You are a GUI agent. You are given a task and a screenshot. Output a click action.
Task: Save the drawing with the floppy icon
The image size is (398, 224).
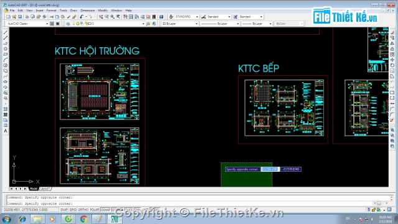[x=20, y=17]
